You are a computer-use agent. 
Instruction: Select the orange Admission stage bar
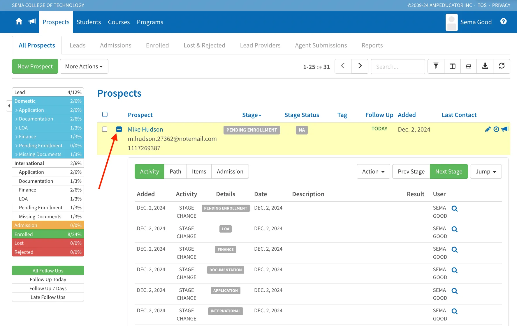pyautogui.click(x=48, y=225)
